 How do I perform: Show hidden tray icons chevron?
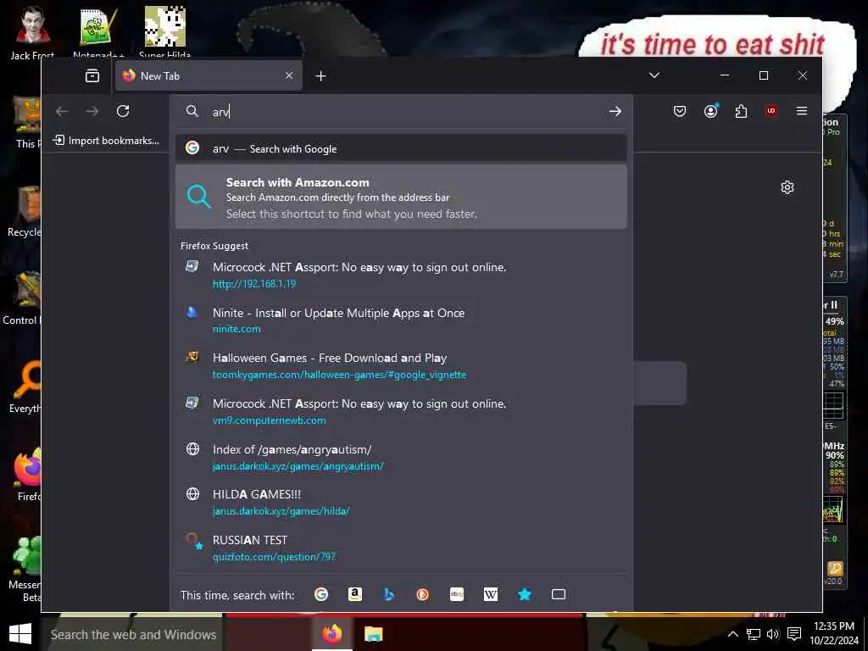(732, 634)
